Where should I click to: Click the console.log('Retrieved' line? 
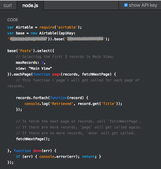pyautogui.click(x=73, y=104)
